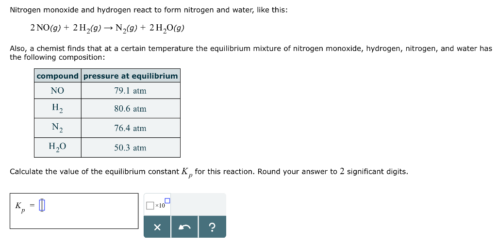Image resolution: width=497 pixels, height=244 pixels.
Task: Click the blue exponent box on the ×10 button
Action: (x=167, y=200)
